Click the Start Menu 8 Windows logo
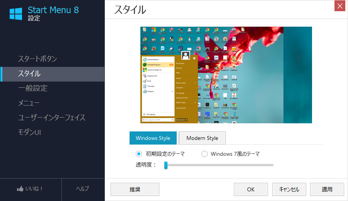Image resolution: width=348 pixels, height=201 pixels. 16,14
